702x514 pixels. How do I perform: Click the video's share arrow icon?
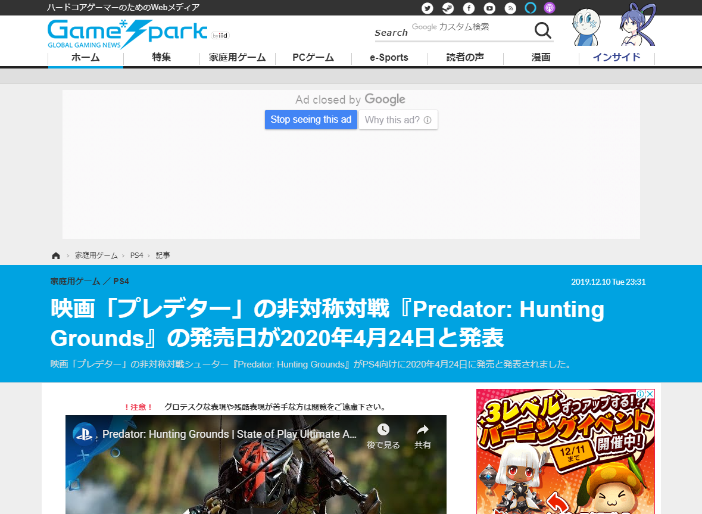point(423,430)
